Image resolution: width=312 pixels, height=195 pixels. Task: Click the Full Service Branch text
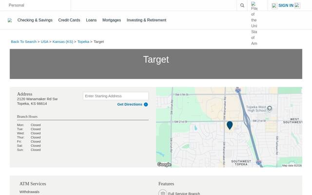click(x=184, y=194)
